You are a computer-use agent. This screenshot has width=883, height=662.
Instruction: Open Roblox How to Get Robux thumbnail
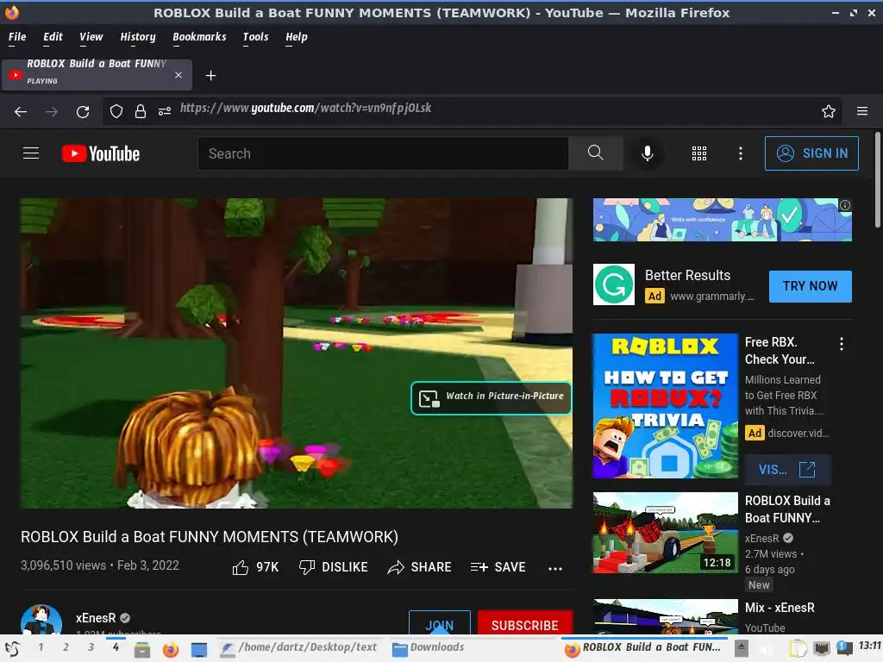click(665, 406)
